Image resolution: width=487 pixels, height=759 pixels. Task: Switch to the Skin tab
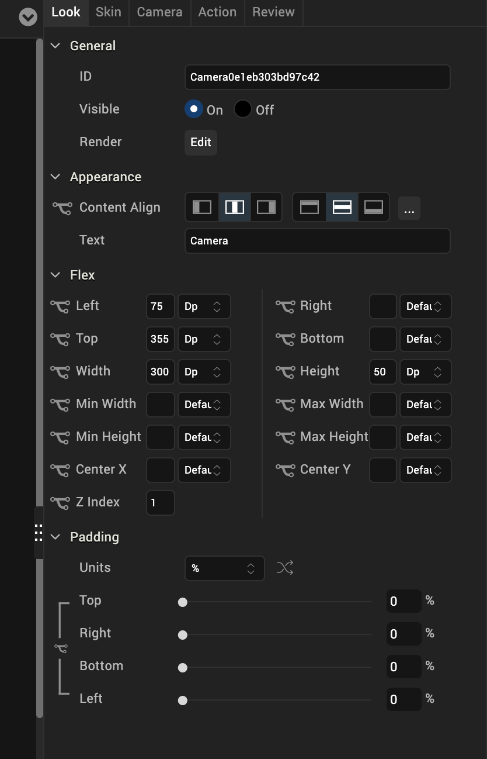click(109, 12)
